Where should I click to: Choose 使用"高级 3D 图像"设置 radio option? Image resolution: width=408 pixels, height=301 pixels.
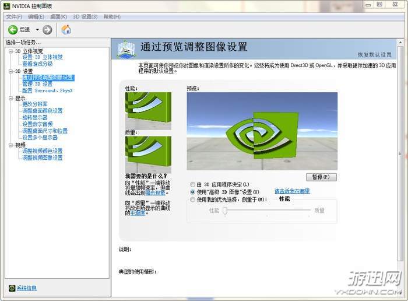[x=193, y=192]
